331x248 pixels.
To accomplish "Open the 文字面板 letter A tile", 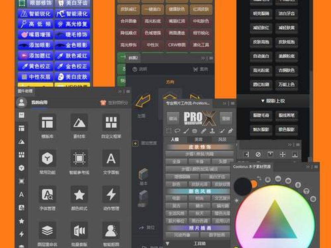I will pos(111,158).
